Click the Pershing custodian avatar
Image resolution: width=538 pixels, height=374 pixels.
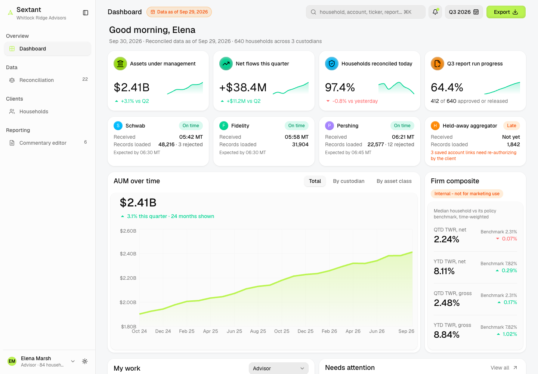tap(330, 126)
